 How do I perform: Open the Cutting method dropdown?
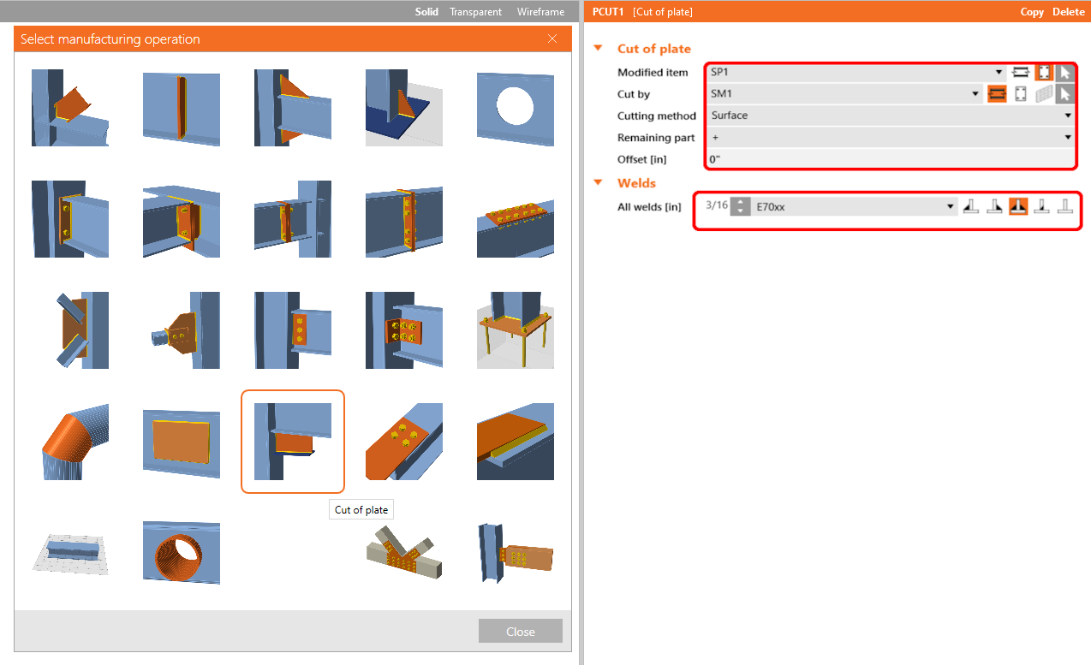tap(1067, 116)
